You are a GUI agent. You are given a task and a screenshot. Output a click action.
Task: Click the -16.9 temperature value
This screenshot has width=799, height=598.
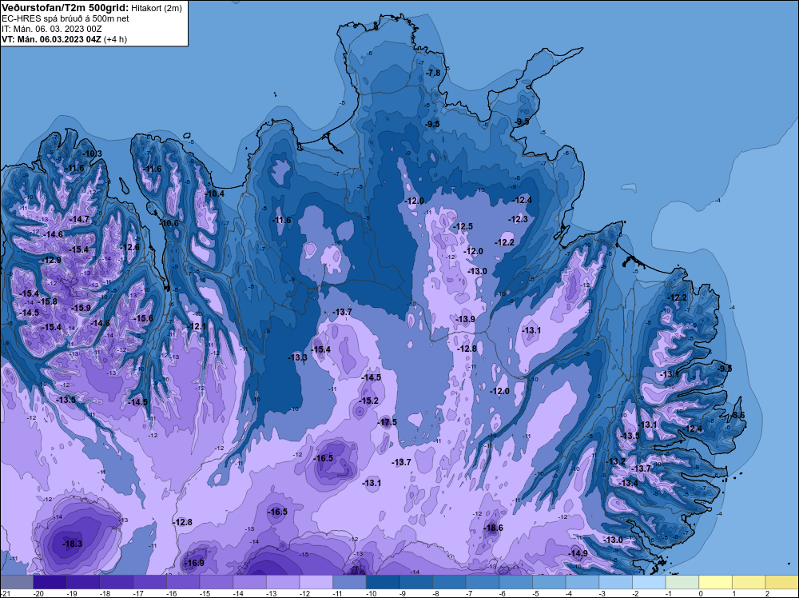pyautogui.click(x=194, y=563)
